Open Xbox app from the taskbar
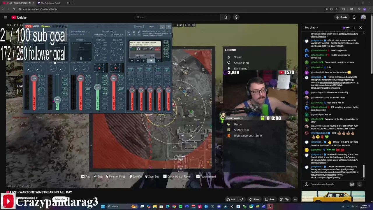373x210 pixels. (251, 206)
